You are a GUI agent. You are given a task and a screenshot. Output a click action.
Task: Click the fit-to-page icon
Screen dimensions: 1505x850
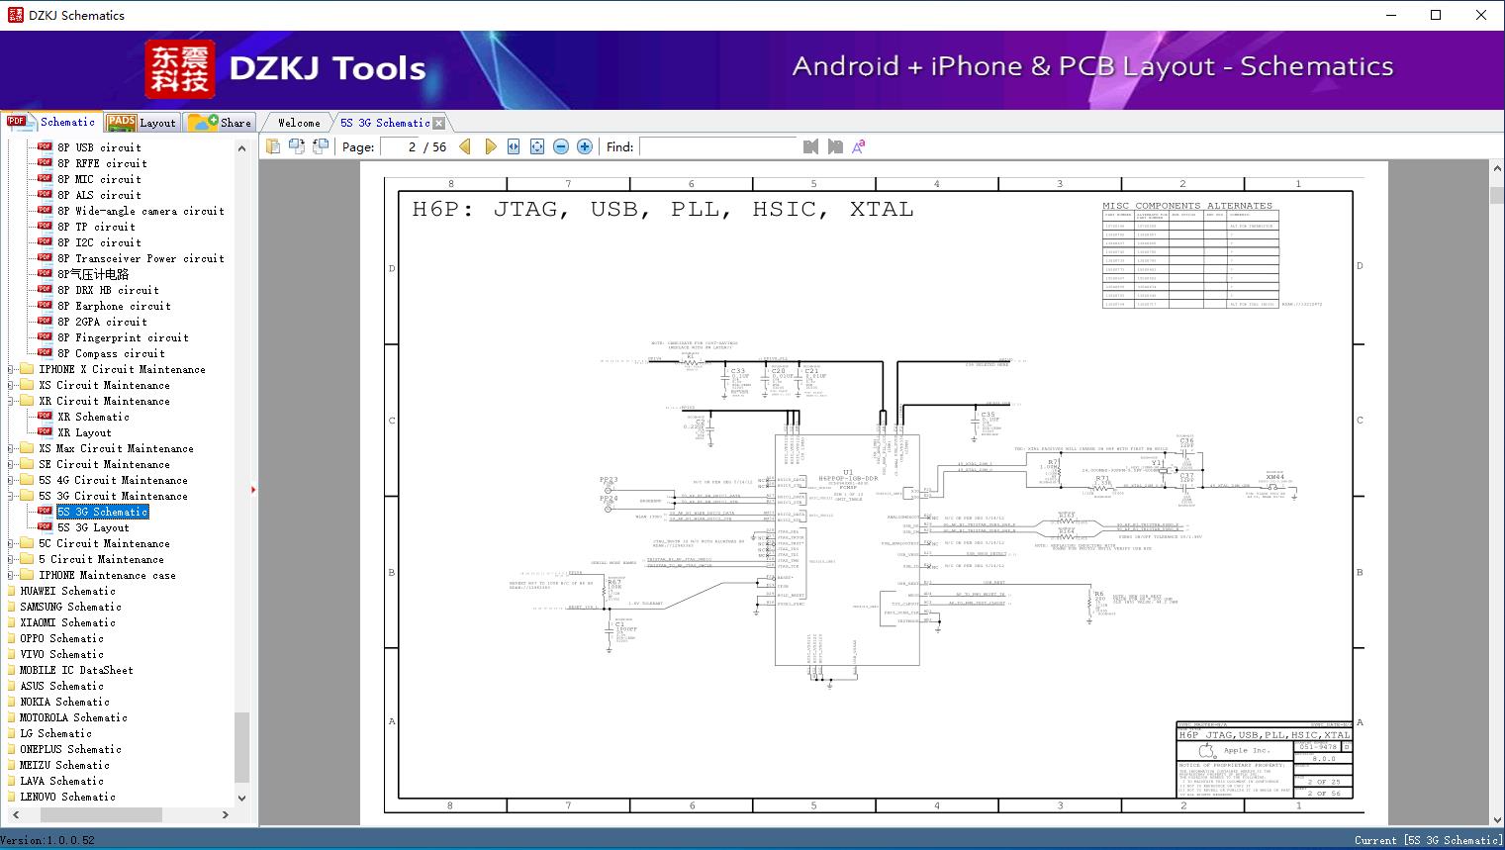537,146
